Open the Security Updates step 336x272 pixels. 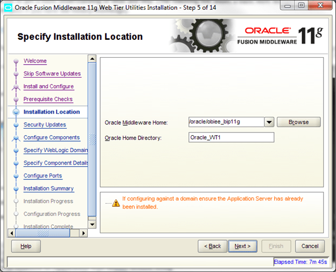point(45,125)
